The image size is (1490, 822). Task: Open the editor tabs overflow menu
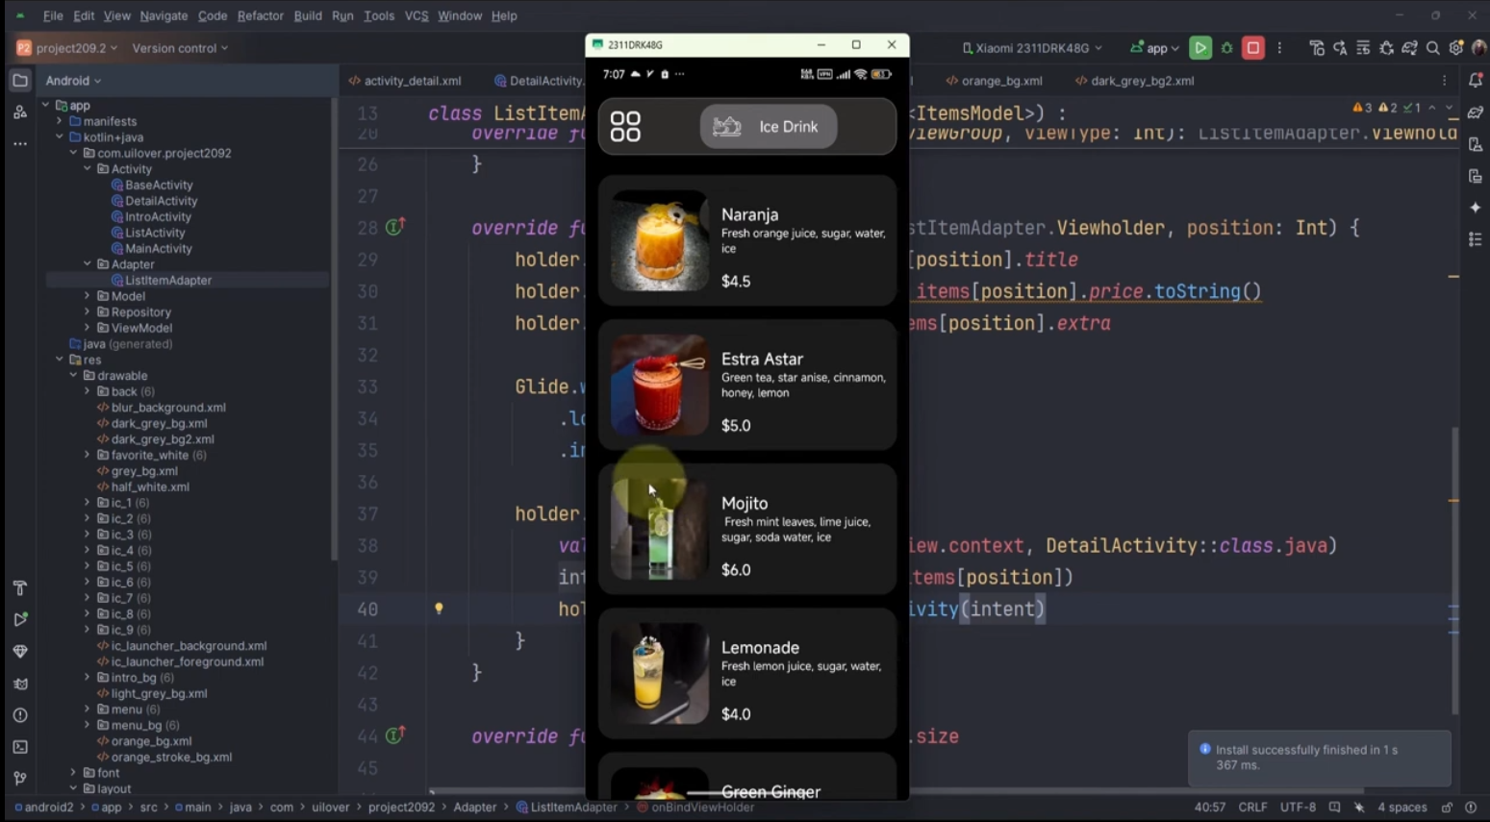[x=1444, y=81]
